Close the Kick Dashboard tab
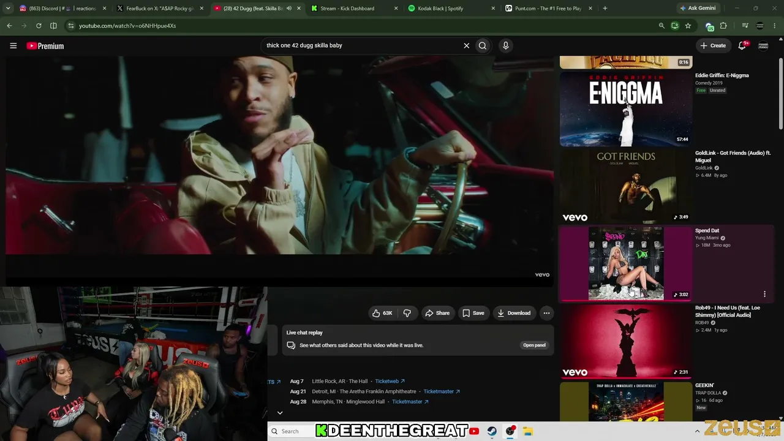The width and height of the screenshot is (784, 441). pyautogui.click(x=396, y=9)
